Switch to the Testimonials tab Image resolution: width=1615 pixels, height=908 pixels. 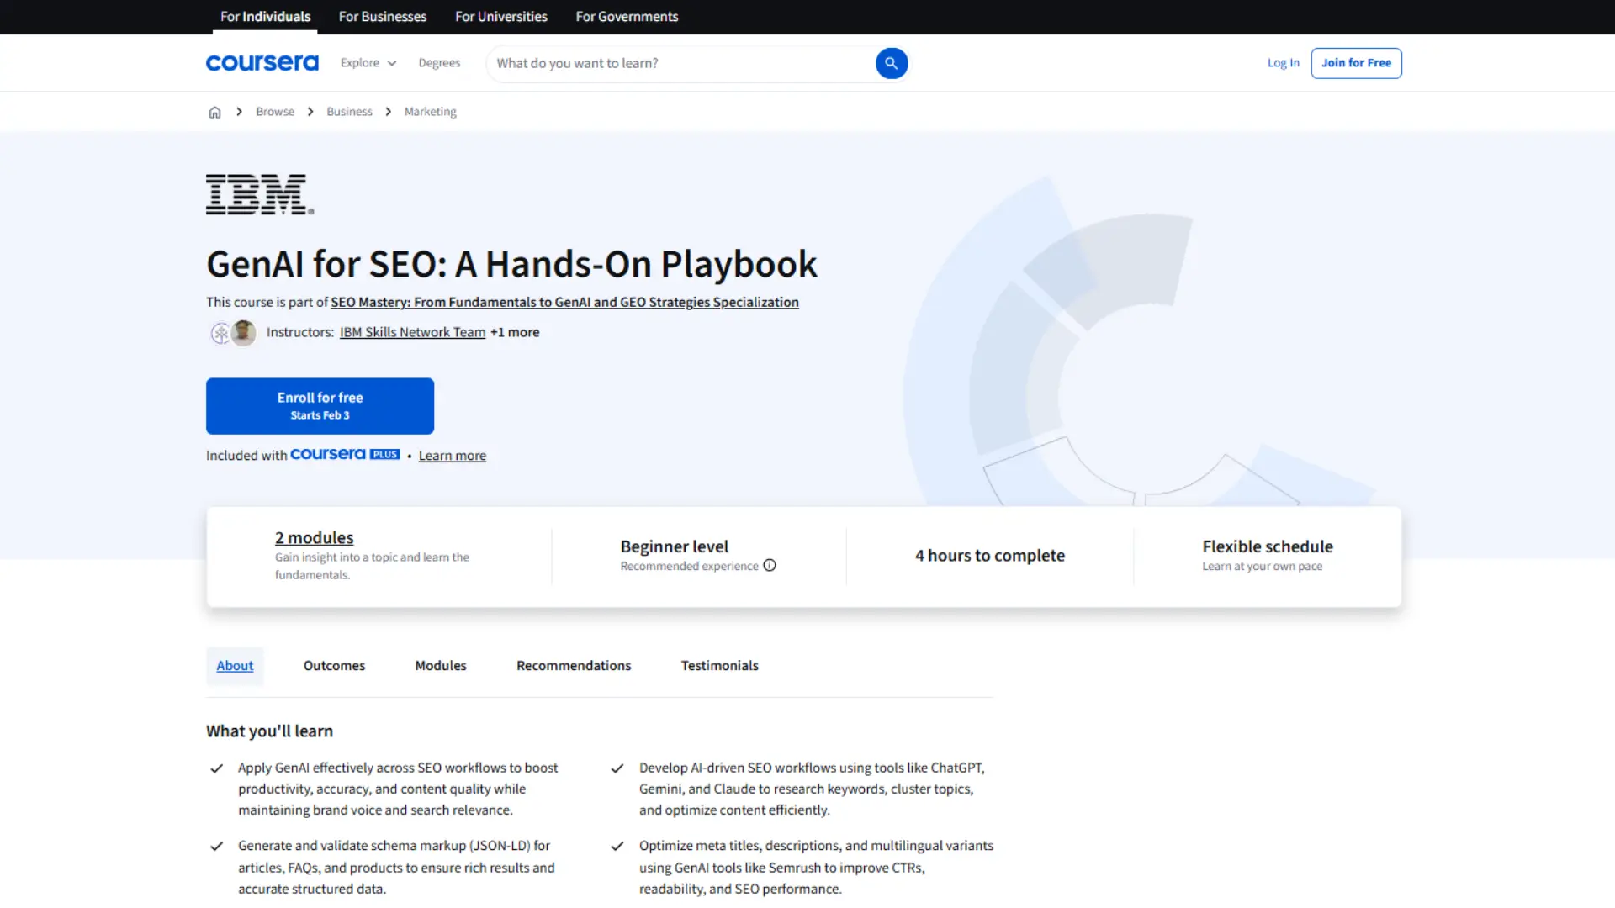coord(719,665)
